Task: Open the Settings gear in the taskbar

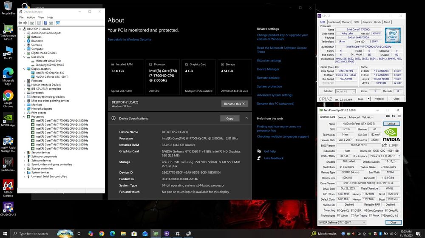Action: [x=178, y=233]
